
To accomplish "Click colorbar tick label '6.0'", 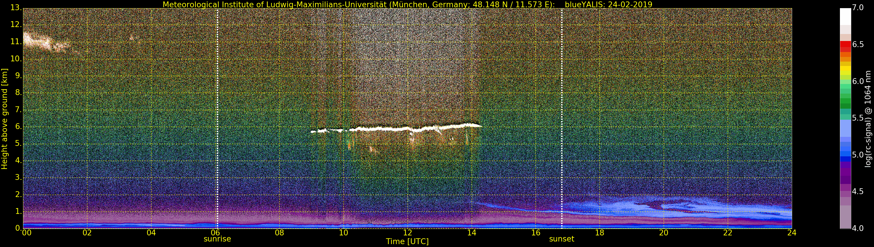I will coord(858,81).
